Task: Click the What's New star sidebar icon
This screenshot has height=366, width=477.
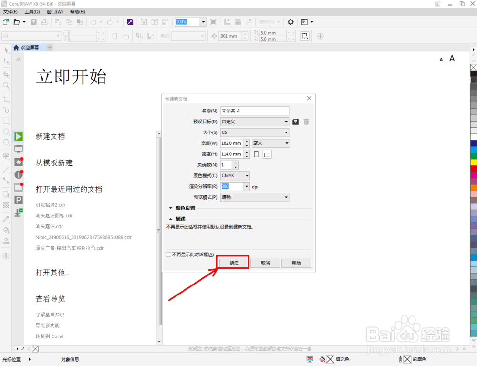Action: point(19,162)
